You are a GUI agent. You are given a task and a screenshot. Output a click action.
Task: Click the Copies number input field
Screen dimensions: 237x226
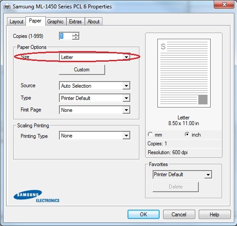[x=66, y=36]
